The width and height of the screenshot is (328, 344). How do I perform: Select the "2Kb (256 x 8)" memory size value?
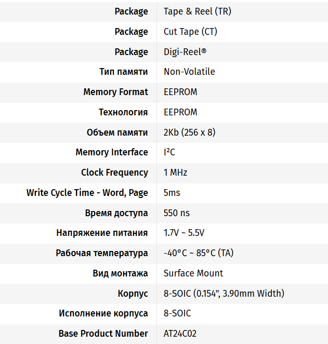[x=189, y=133]
